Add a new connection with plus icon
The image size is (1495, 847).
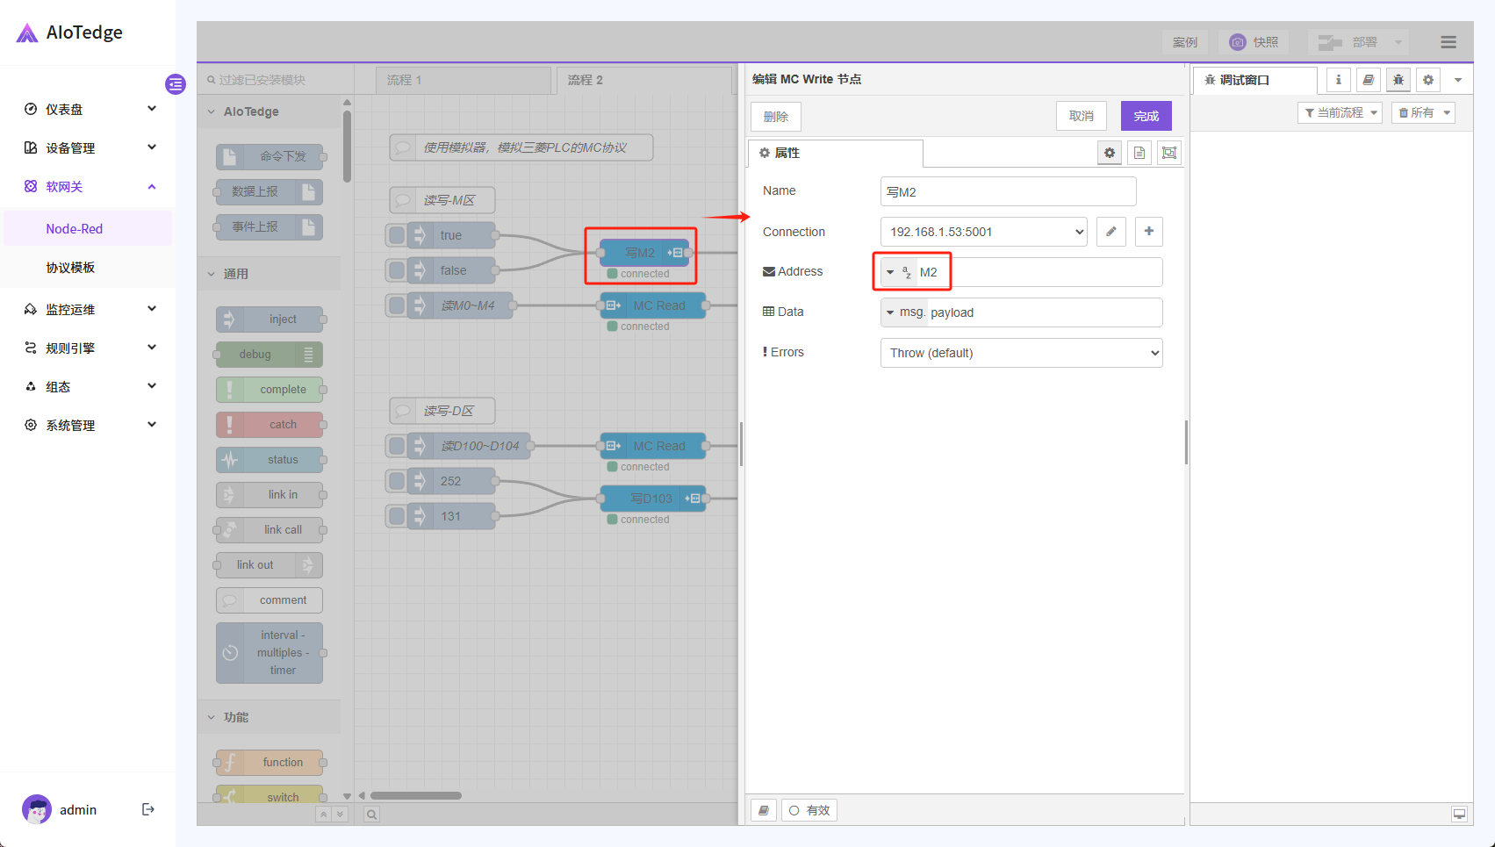tap(1148, 232)
